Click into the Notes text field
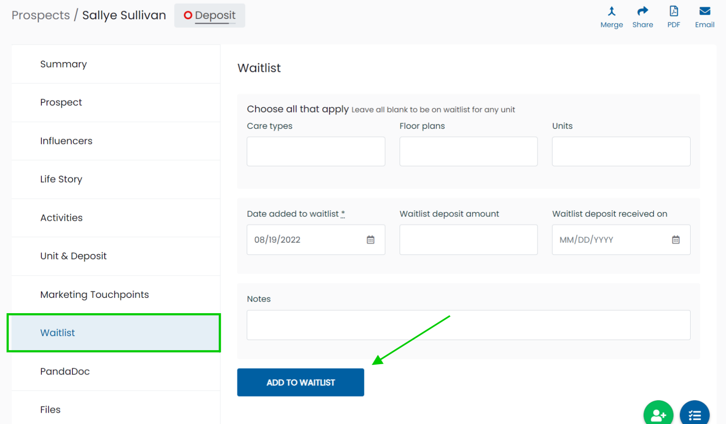This screenshot has height=424, width=726. pyautogui.click(x=468, y=325)
